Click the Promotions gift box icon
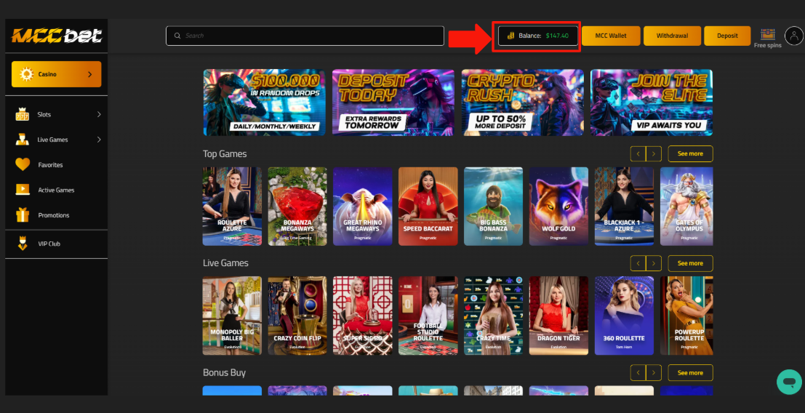Screen dimensions: 805x413 [23, 215]
